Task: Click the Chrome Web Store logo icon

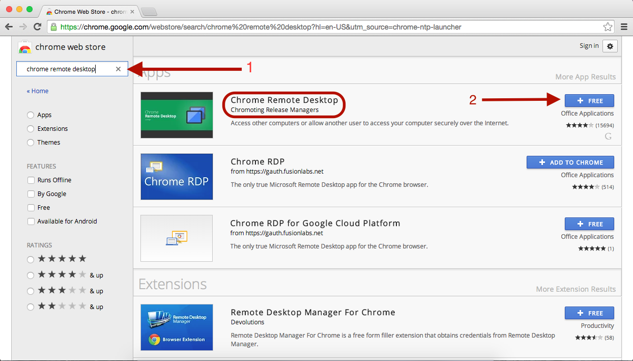Action: pyautogui.click(x=25, y=48)
